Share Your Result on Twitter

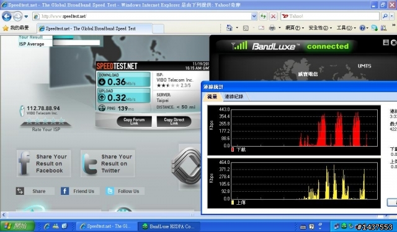[x=108, y=163]
